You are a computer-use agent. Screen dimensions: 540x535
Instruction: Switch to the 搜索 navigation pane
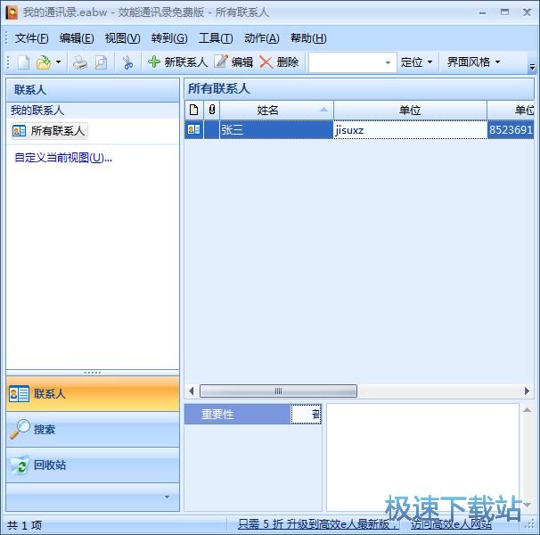coord(93,430)
